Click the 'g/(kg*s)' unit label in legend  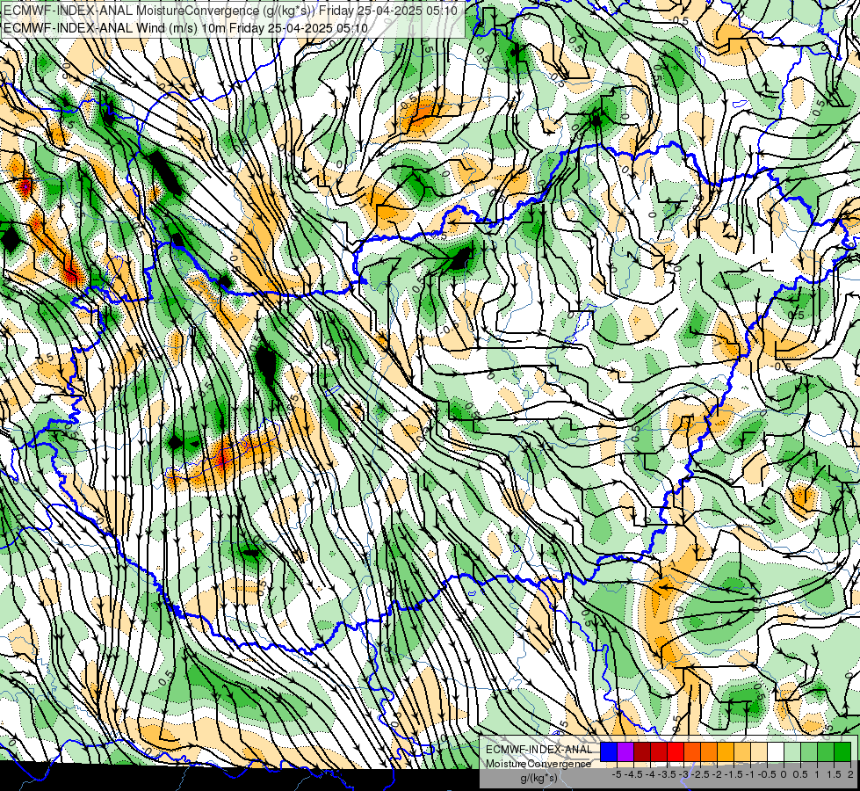539,778
